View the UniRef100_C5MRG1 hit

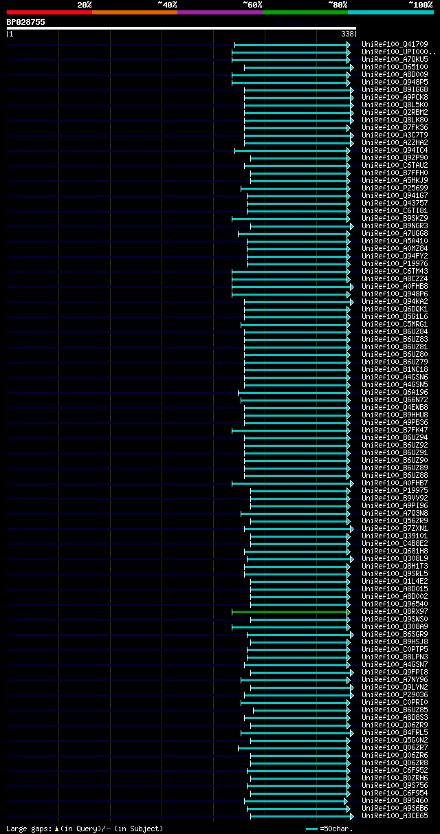[x=395, y=325]
